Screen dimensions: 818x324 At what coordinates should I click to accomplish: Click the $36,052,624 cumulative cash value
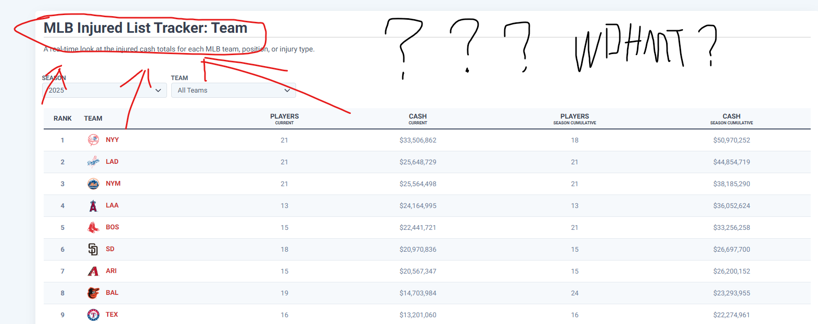(732, 206)
